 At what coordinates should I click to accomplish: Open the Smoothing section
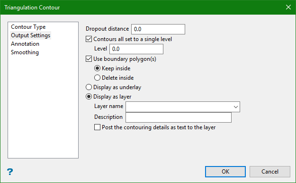pos(25,52)
